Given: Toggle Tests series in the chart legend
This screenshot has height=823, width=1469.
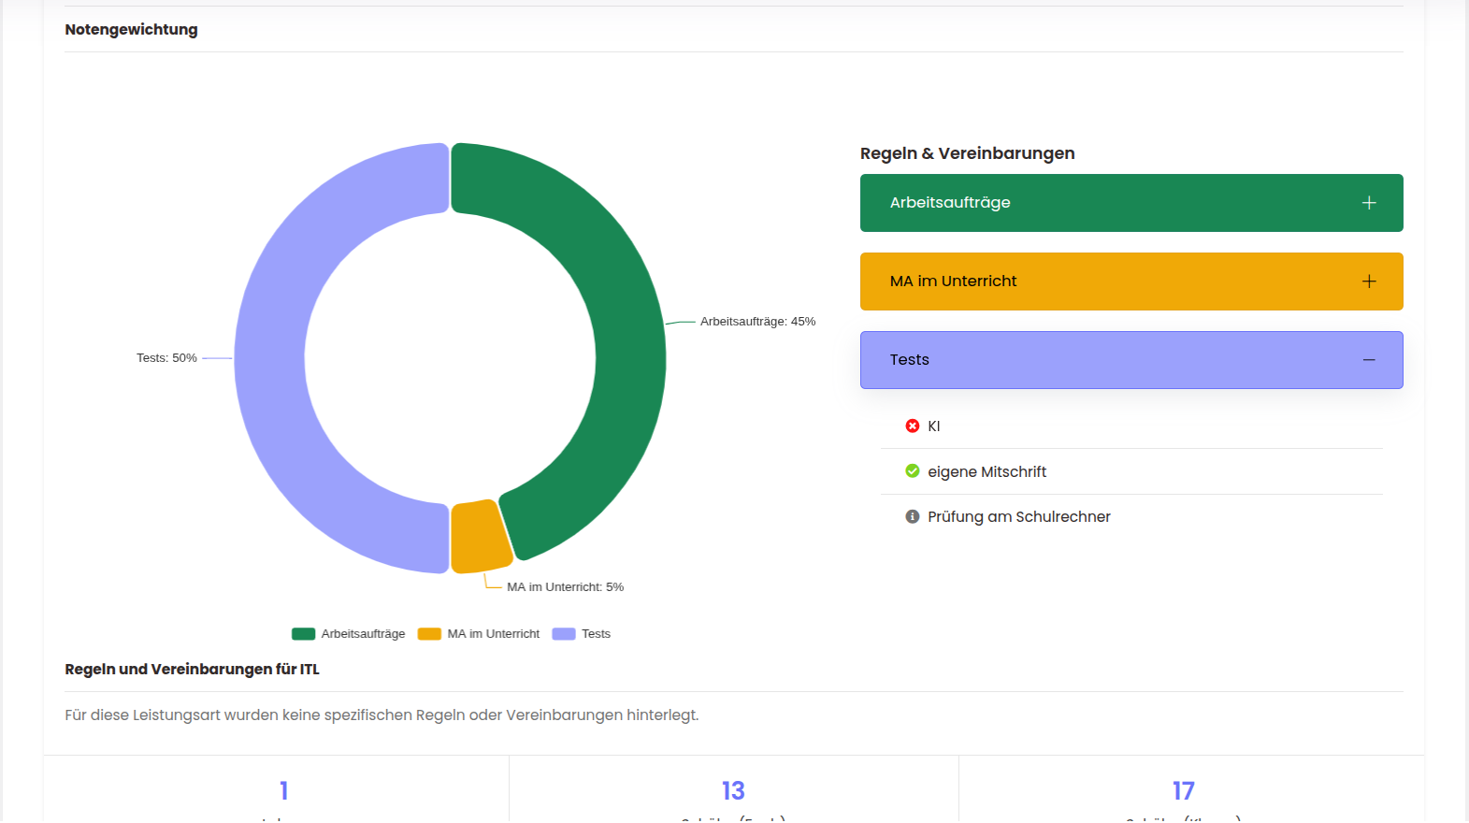Looking at the screenshot, I should tap(583, 634).
